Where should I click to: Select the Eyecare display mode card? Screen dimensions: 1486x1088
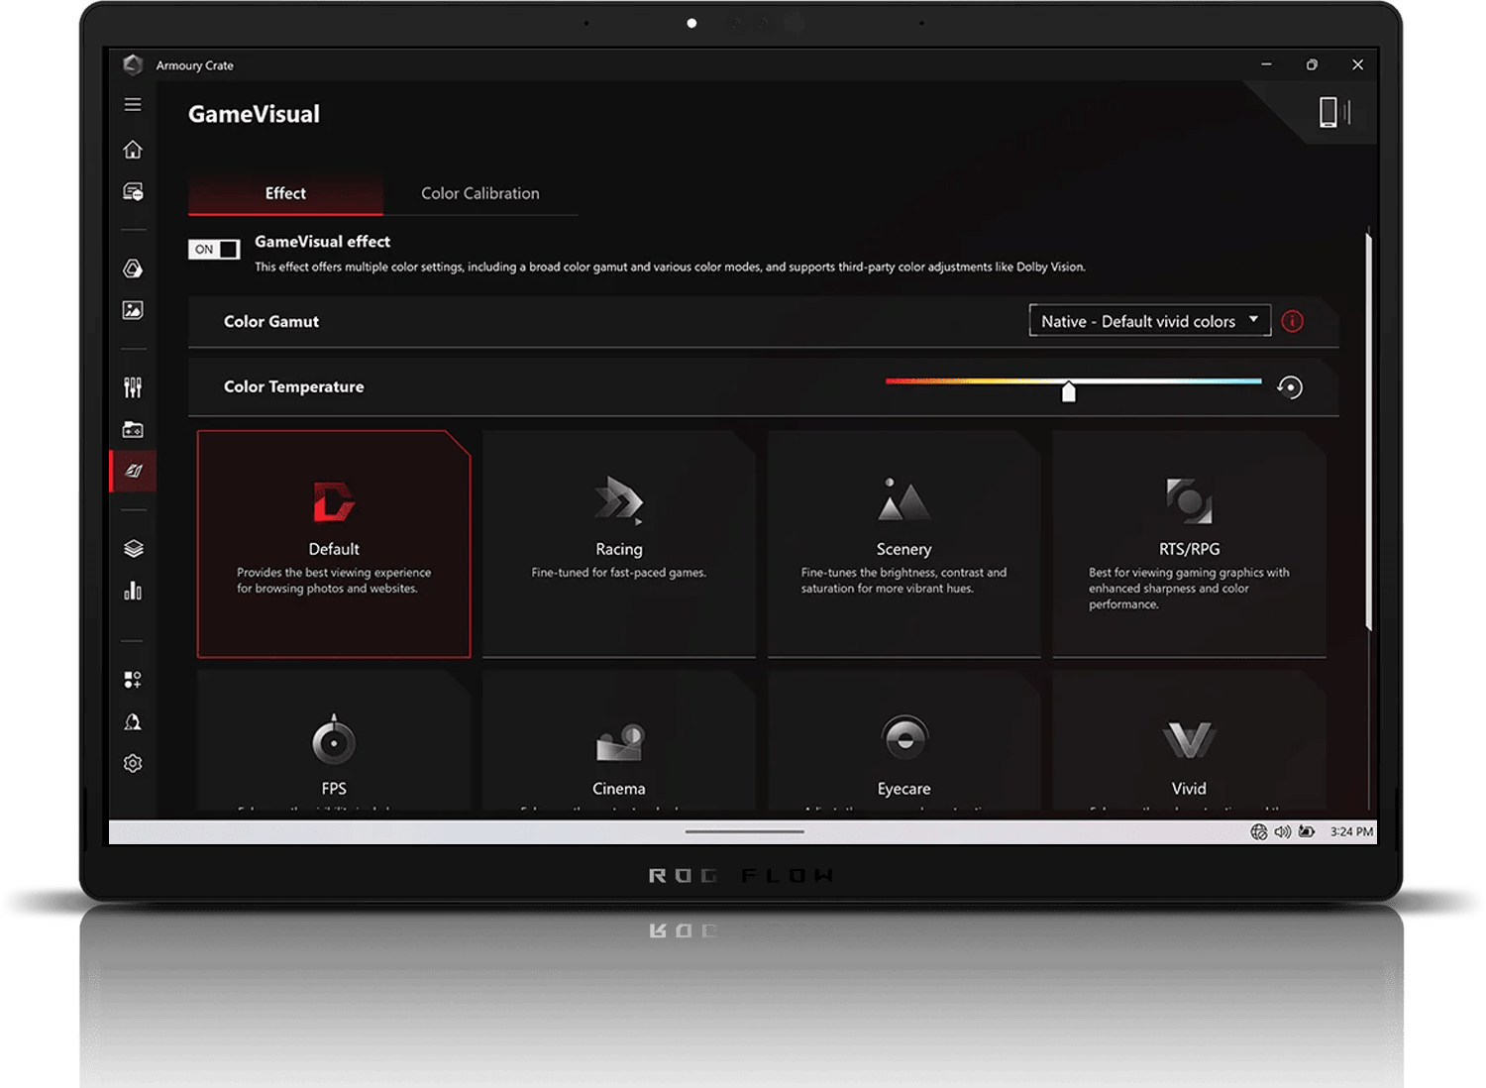coord(904,741)
